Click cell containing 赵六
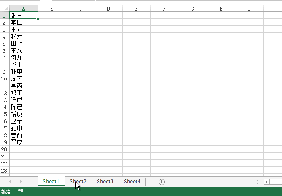The width and height of the screenshot is (282, 196). click(23, 36)
